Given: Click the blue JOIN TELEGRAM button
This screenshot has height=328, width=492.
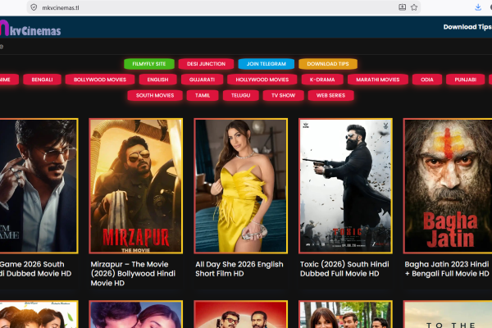Looking at the screenshot, I should [266, 64].
